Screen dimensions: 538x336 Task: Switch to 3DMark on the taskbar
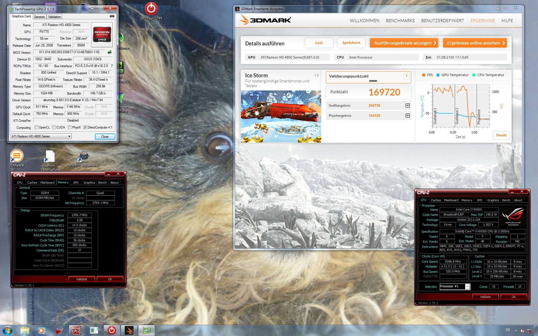129,331
